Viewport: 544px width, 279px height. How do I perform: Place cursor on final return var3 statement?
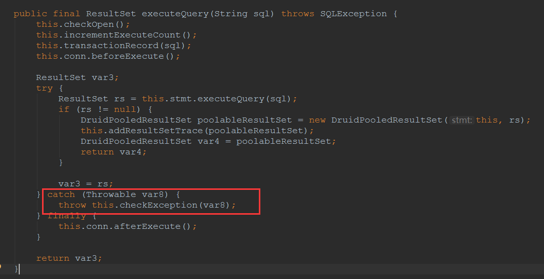pos(69,258)
